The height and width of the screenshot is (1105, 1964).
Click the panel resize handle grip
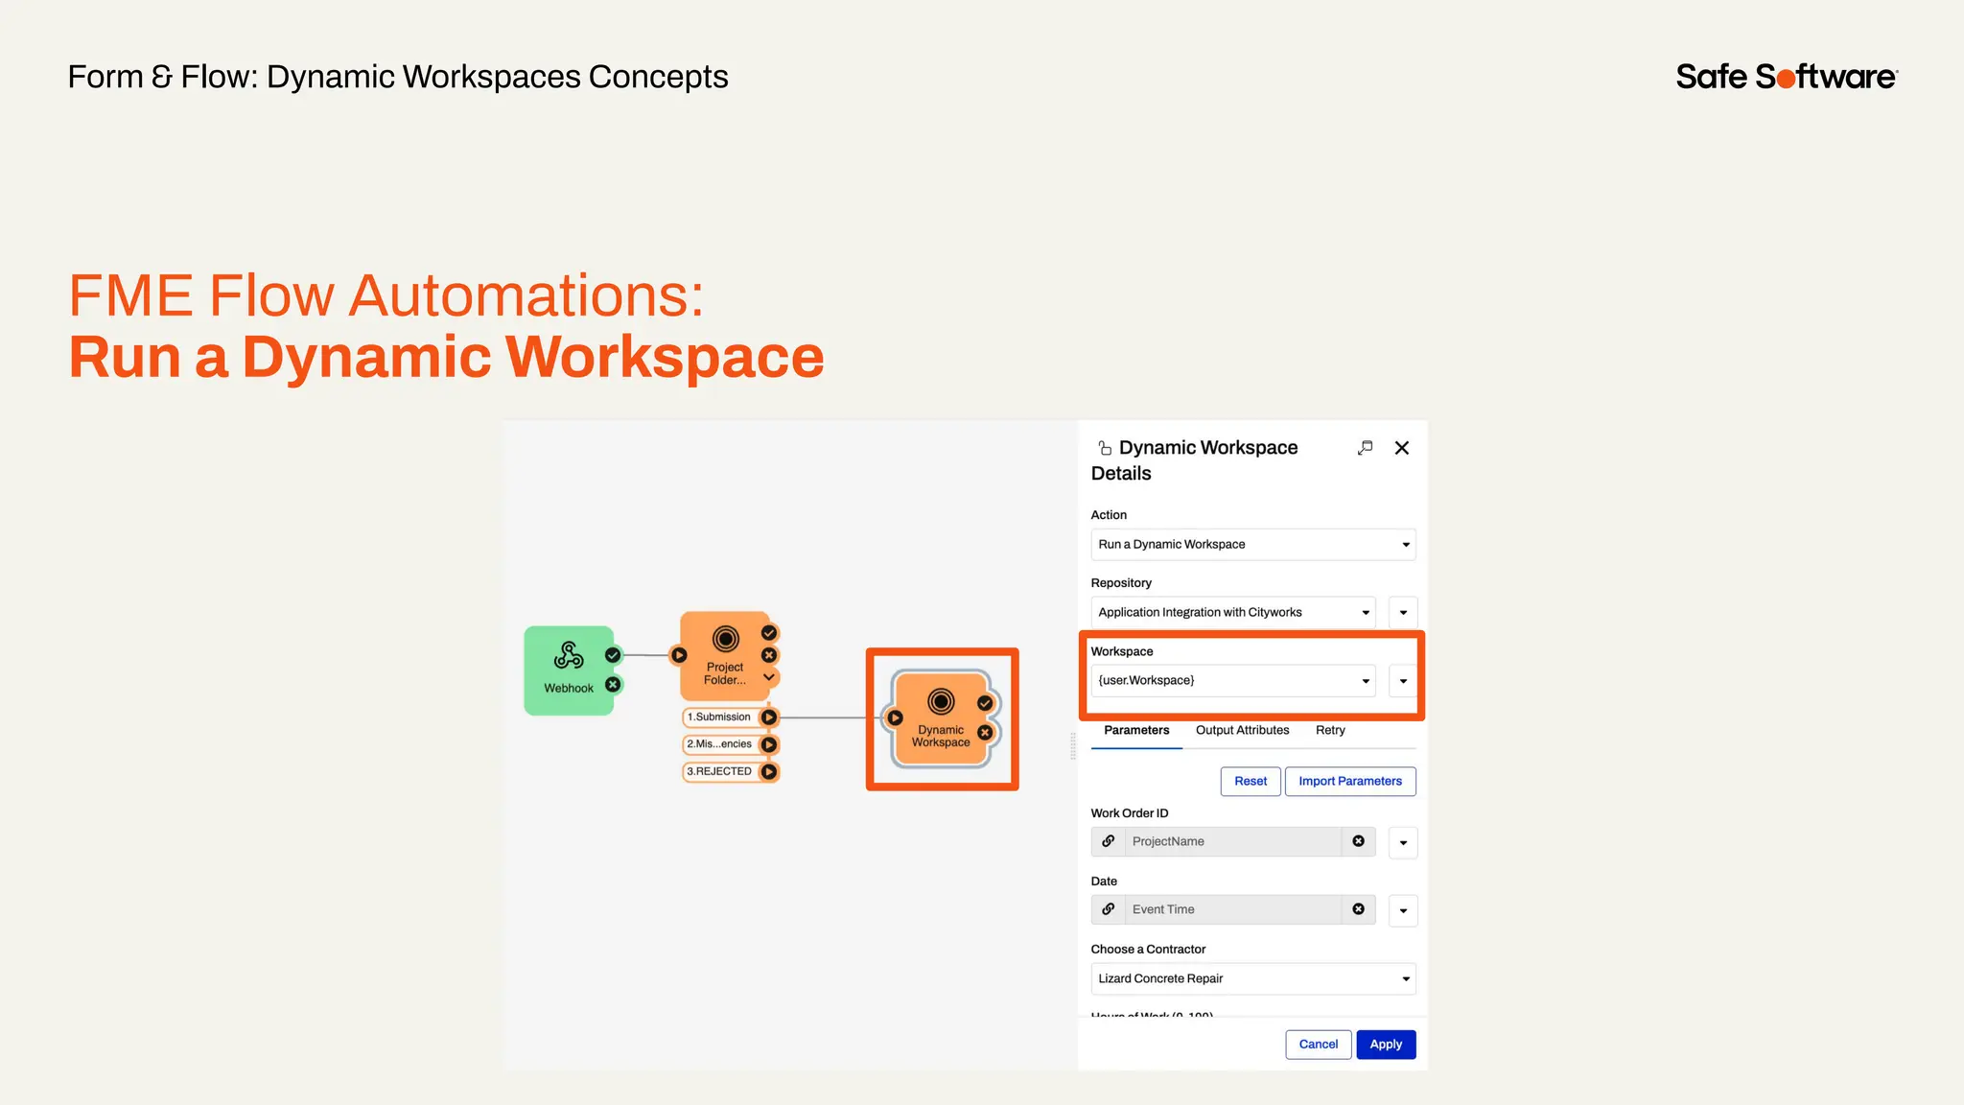[1073, 746]
